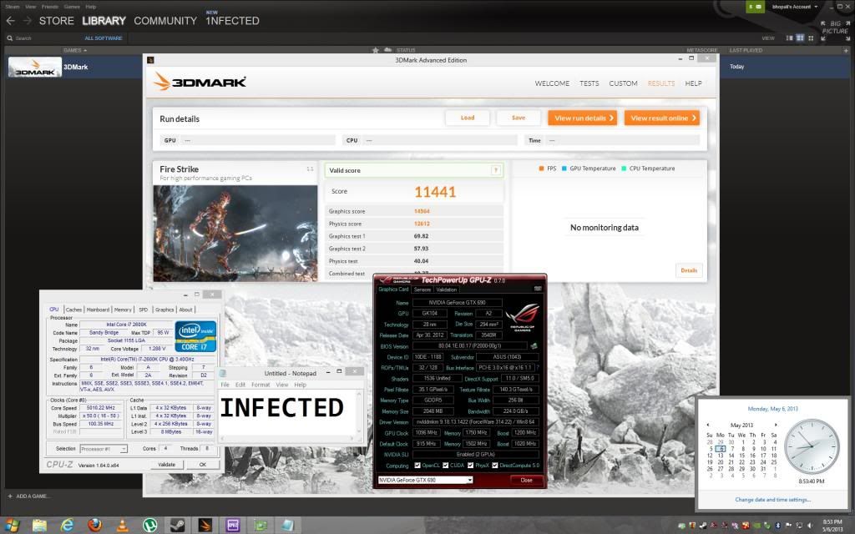The height and width of the screenshot is (534, 855).
Task: Switch to Steam on the taskbar
Action: coord(178,526)
